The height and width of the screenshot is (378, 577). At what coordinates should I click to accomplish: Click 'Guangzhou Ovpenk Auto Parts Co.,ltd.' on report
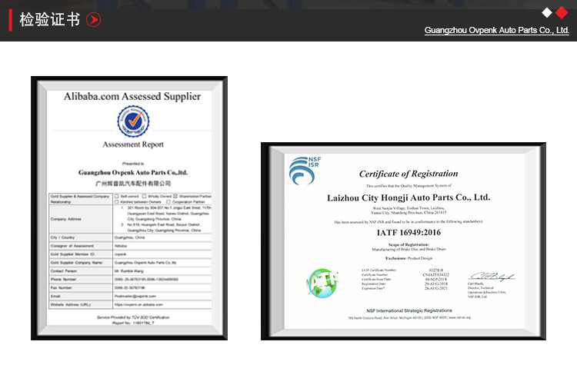[x=133, y=173]
